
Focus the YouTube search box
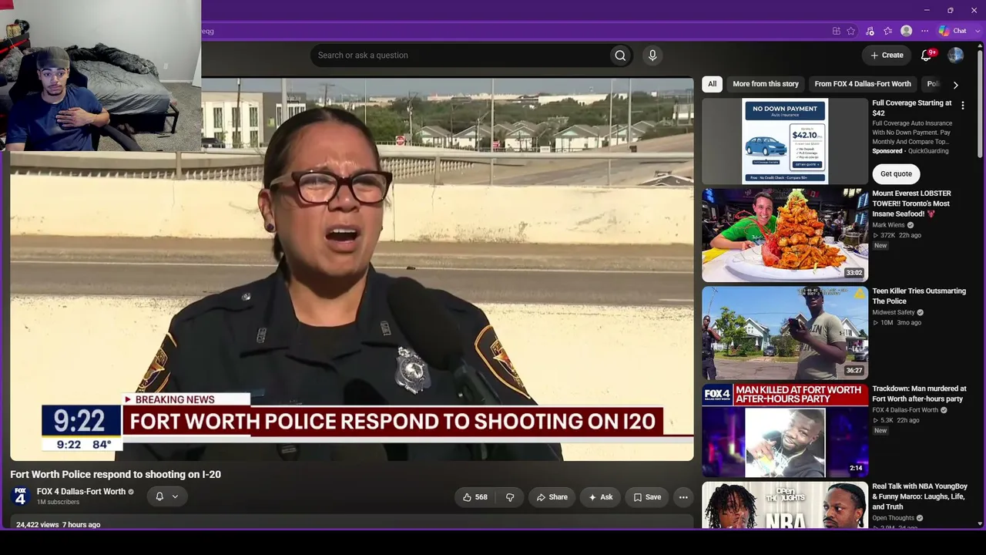[x=462, y=55]
